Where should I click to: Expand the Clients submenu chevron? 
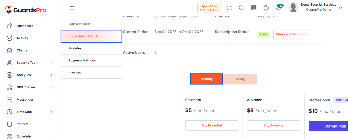click(x=51, y=50)
